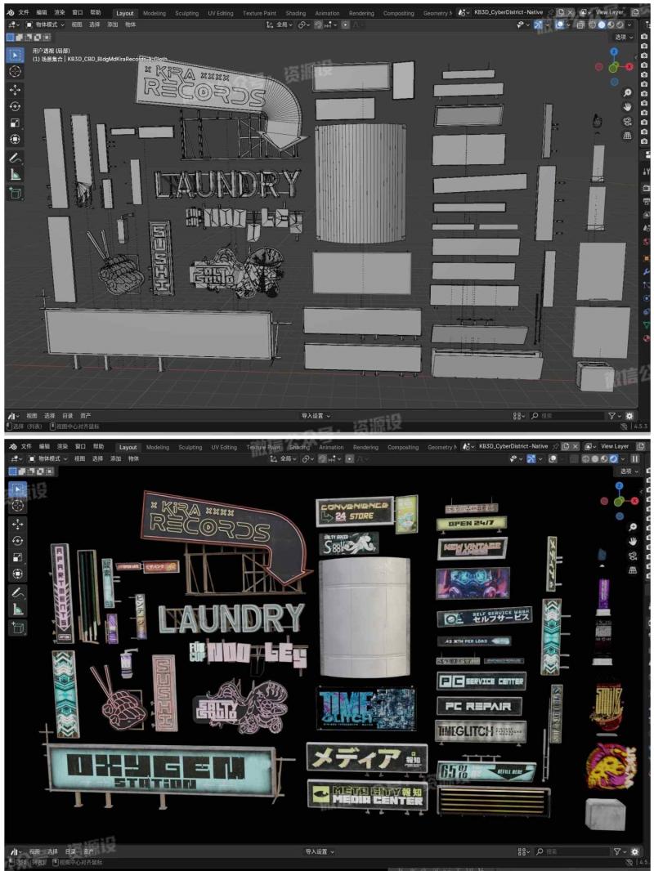Viewport: 654px width, 871px height.
Task: Switch to the Shading workspace tab in the wireframe window
Action: [x=295, y=13]
